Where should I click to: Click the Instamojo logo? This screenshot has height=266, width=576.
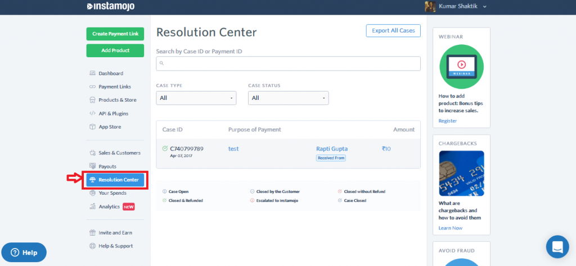(111, 6)
